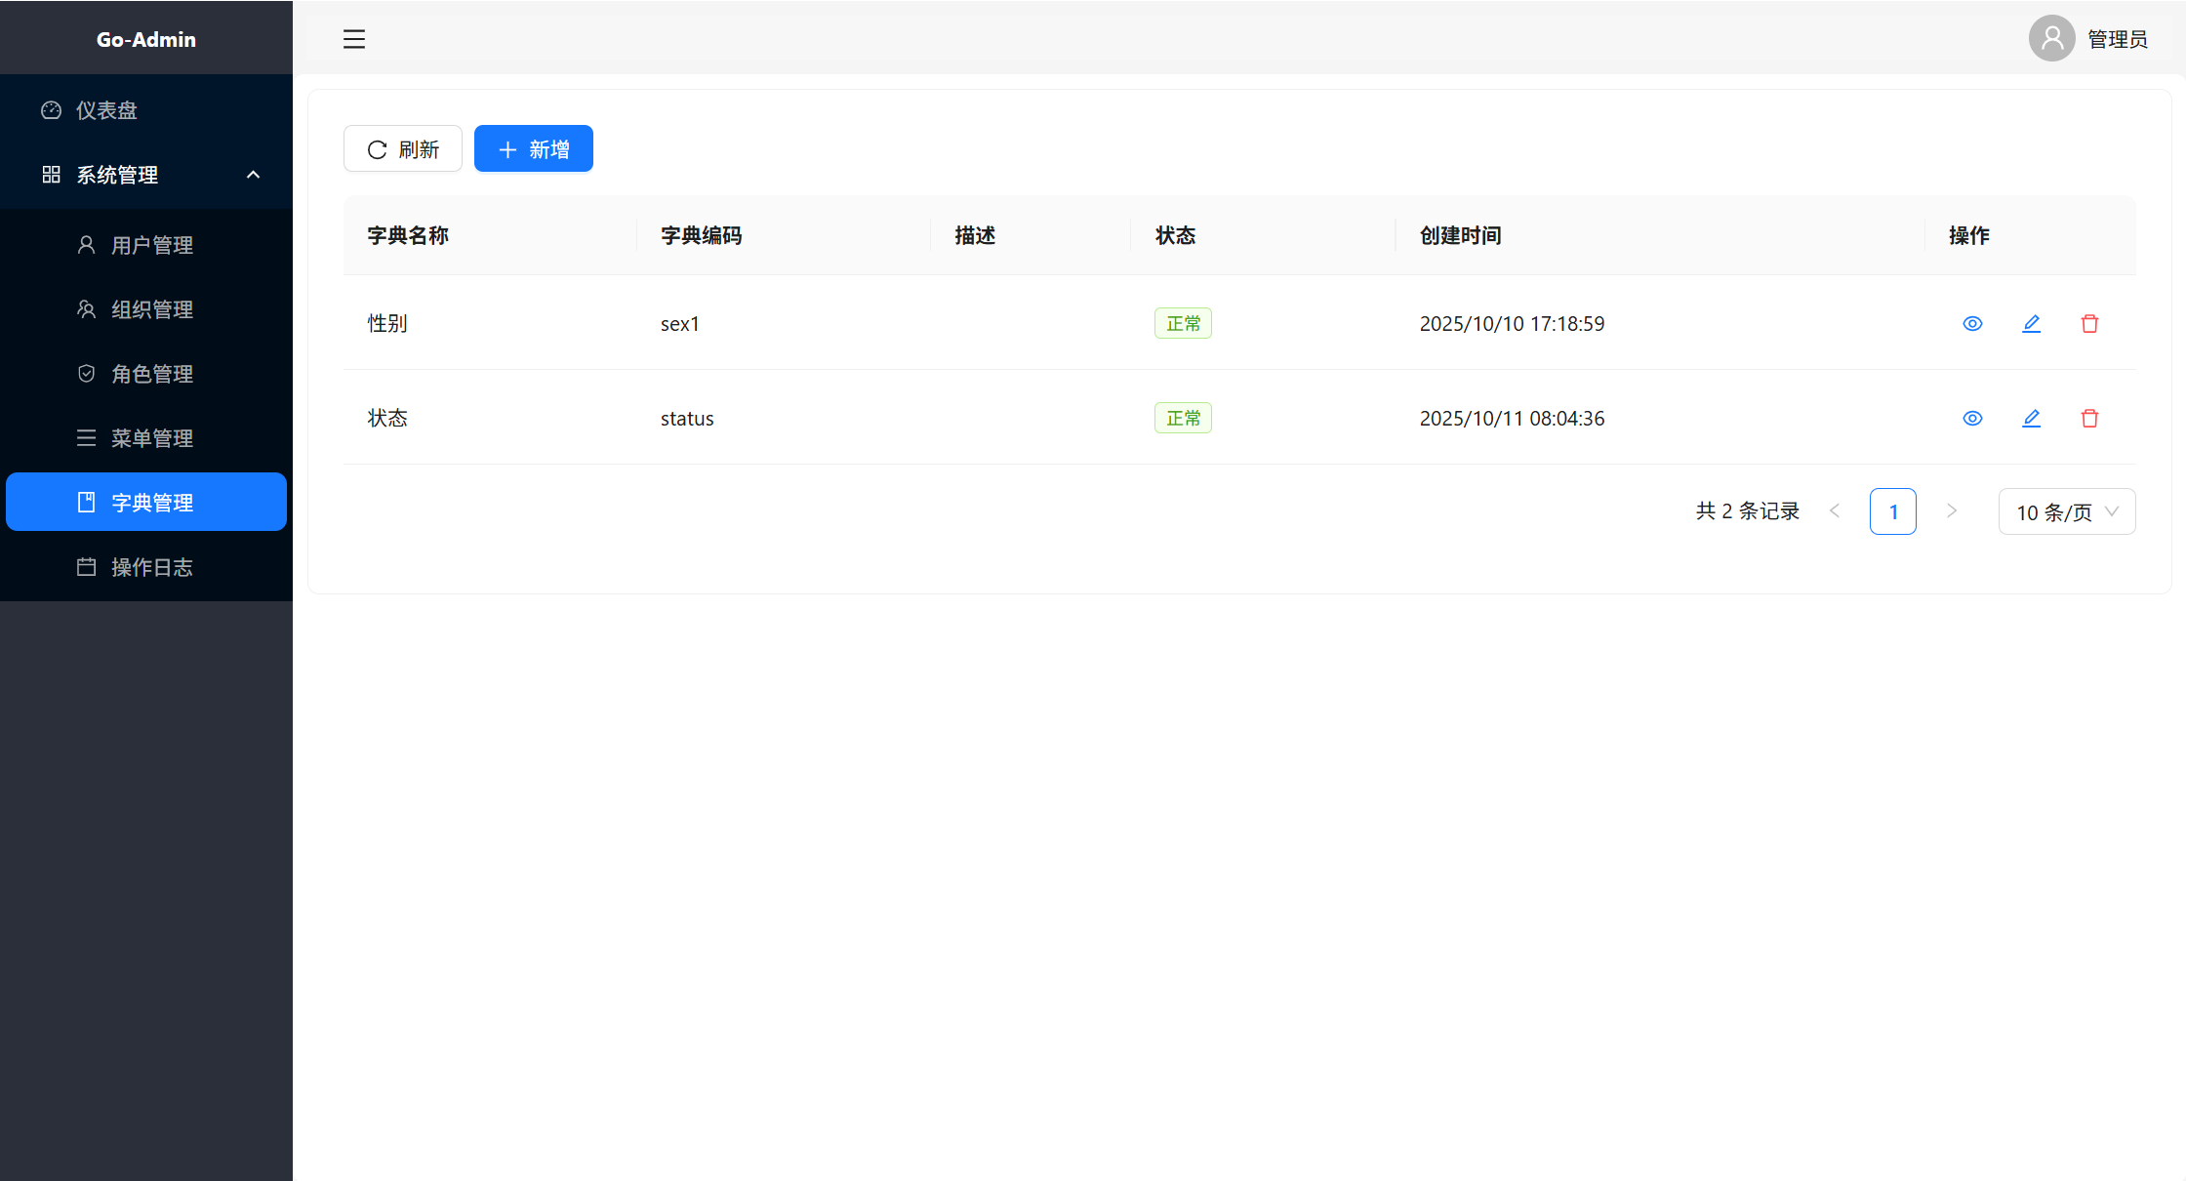The height and width of the screenshot is (1181, 2186).
Task: Click the admin user avatar icon
Action: 2051,39
